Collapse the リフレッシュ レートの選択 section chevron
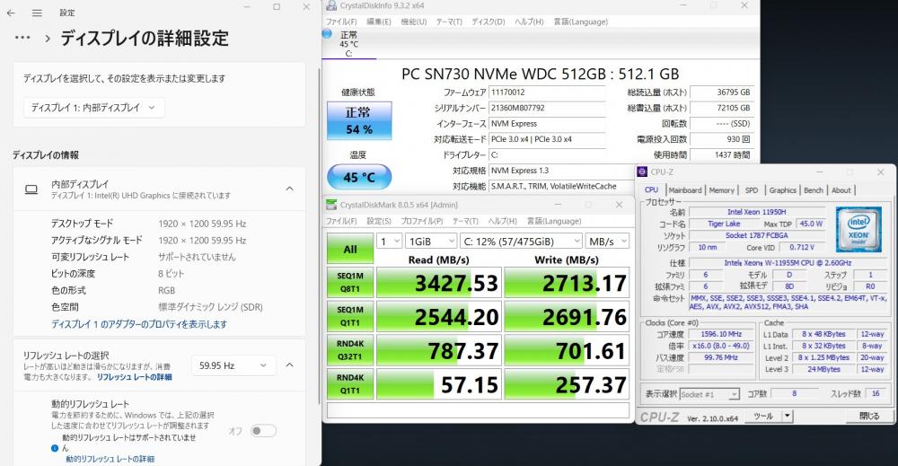This screenshot has height=466, width=898. 290,365
